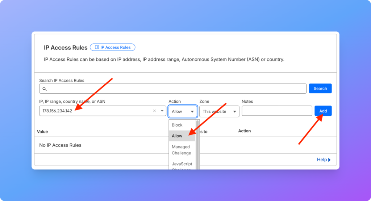
Task: Open the Zone dropdown set to This website
Action: point(219,111)
